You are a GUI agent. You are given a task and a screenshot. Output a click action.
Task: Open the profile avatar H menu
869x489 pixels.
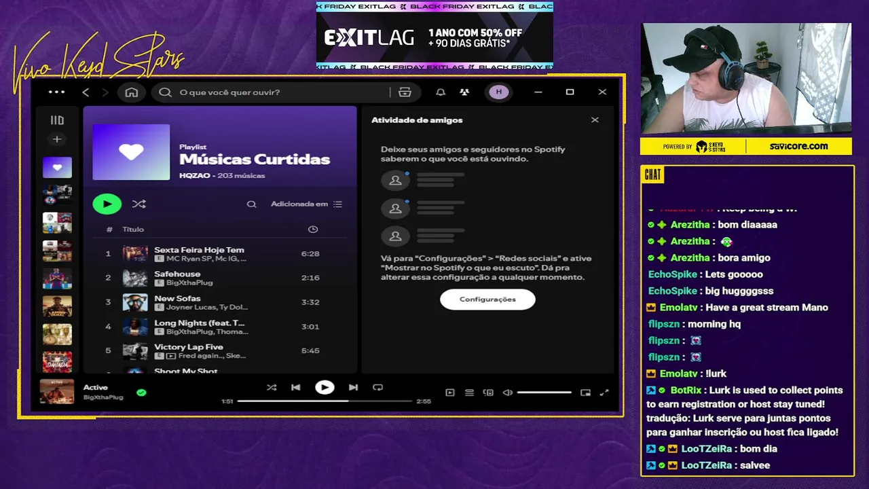(499, 92)
